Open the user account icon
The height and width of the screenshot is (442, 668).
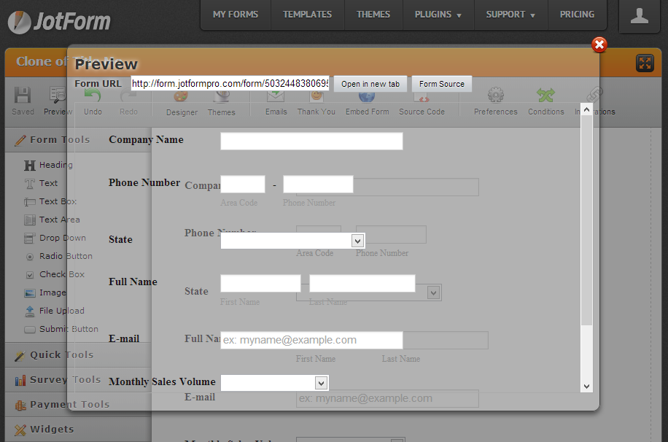click(639, 16)
